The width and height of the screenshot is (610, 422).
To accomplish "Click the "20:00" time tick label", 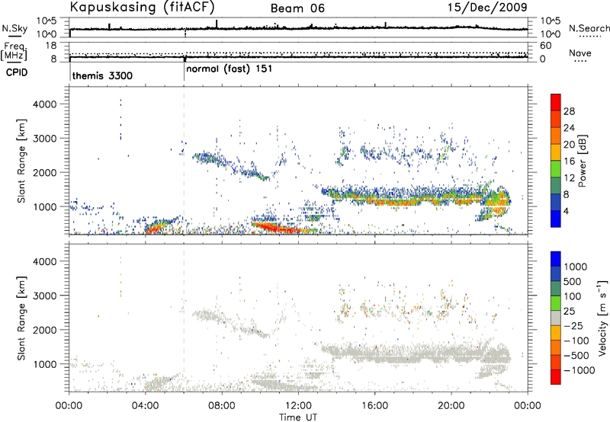I will 451,406.
